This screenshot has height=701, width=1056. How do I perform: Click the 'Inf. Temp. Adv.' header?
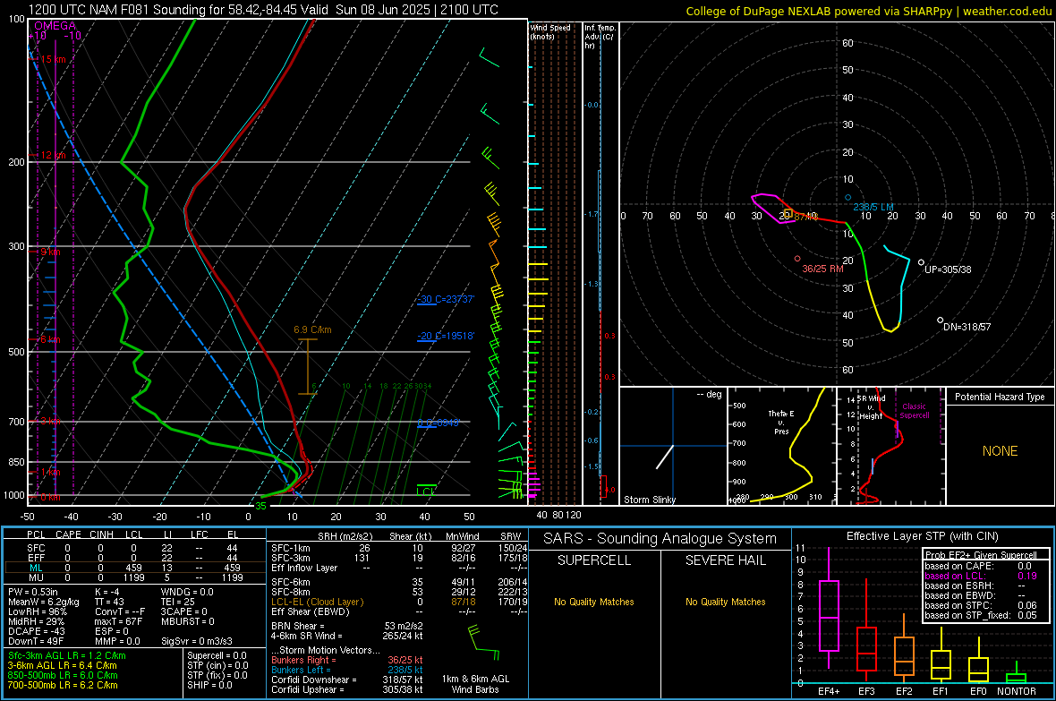coord(600,37)
